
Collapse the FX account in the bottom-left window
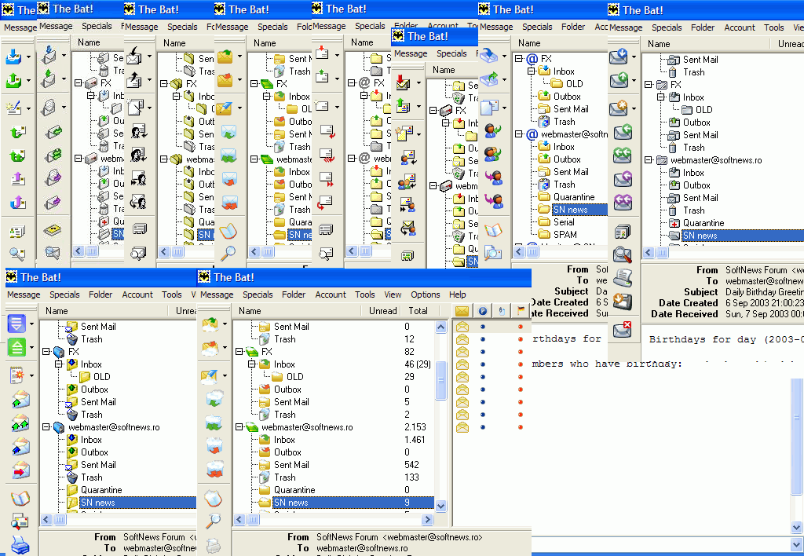pyautogui.click(x=46, y=351)
